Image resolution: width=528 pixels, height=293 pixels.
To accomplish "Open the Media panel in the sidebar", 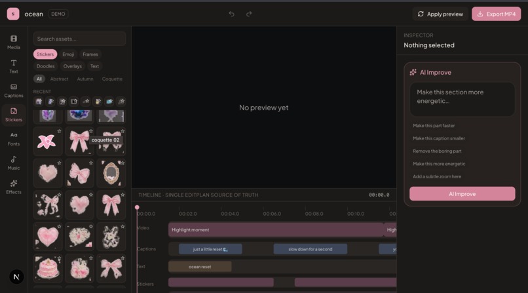I will (x=14, y=42).
